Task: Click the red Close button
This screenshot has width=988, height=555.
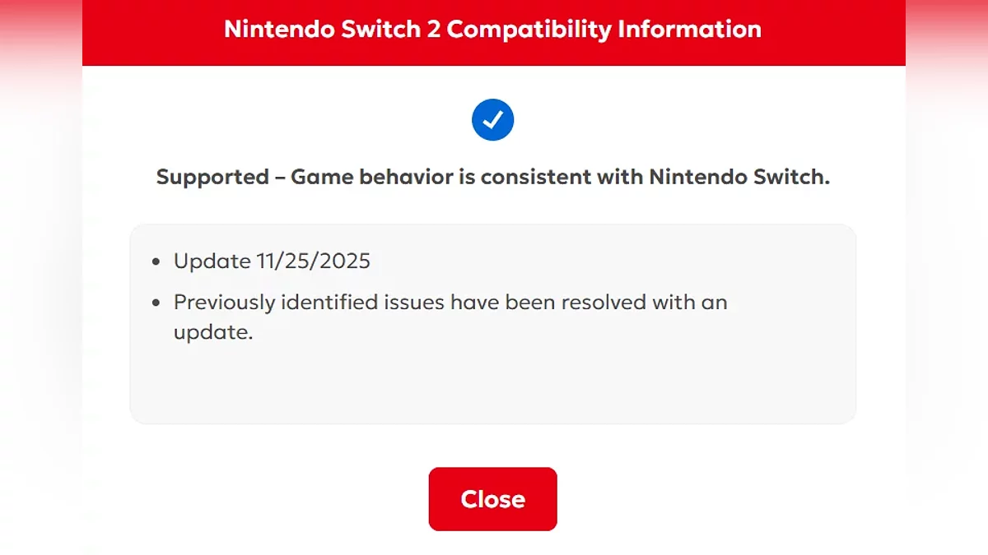Action: point(492,499)
